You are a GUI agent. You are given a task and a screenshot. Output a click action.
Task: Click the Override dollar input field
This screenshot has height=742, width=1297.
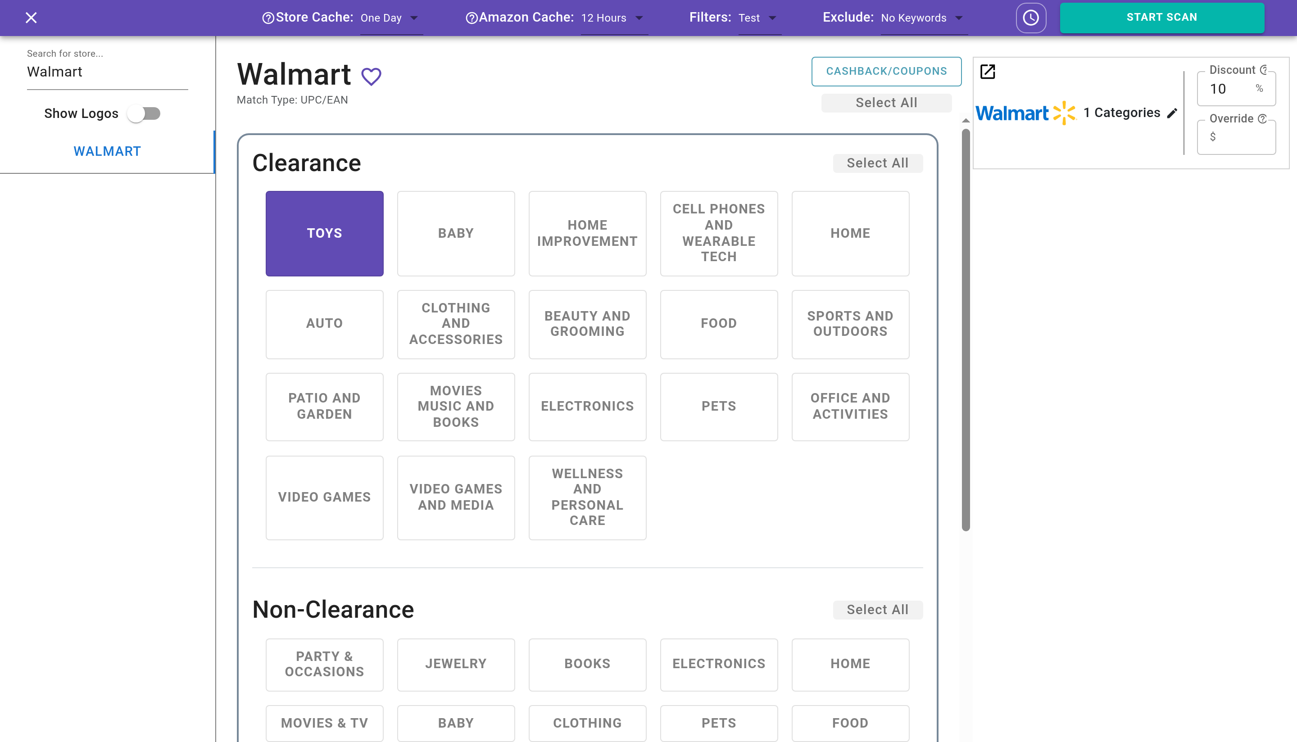(x=1236, y=137)
